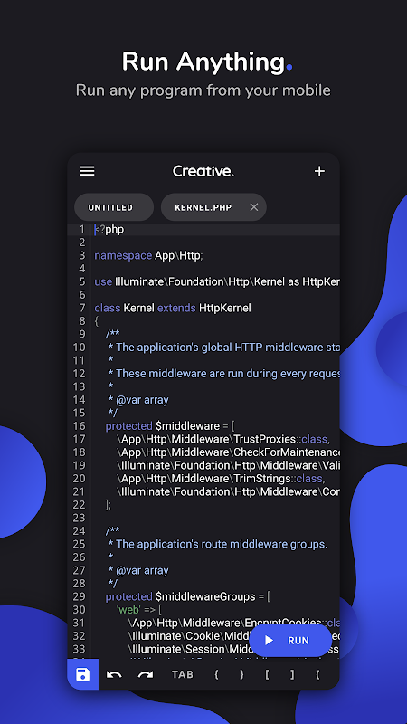Insert a closing square bracket

click(x=292, y=674)
